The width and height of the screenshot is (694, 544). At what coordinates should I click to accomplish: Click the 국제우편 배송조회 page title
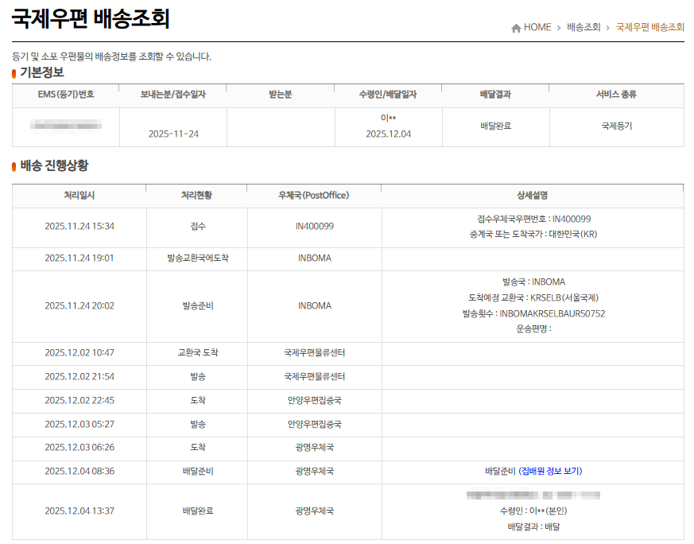point(91,18)
